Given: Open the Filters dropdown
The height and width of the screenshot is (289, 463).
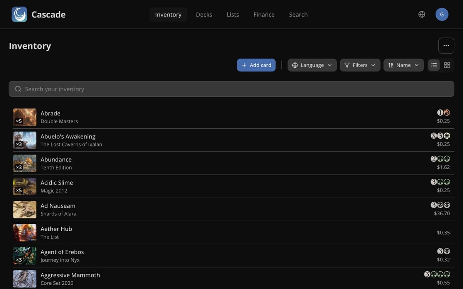Looking at the screenshot, I should click(x=360, y=65).
